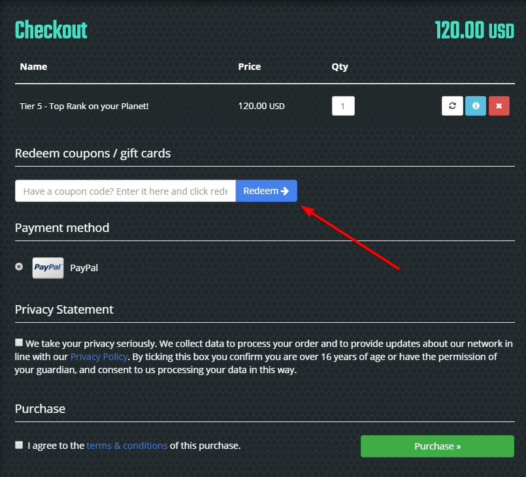Screen dimensions: 526x477
Task: Click the green Purchase button
Action: point(437,446)
